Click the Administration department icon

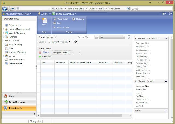coord(7,64)
